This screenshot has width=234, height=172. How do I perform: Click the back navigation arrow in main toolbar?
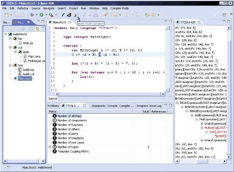[x=154, y=15]
